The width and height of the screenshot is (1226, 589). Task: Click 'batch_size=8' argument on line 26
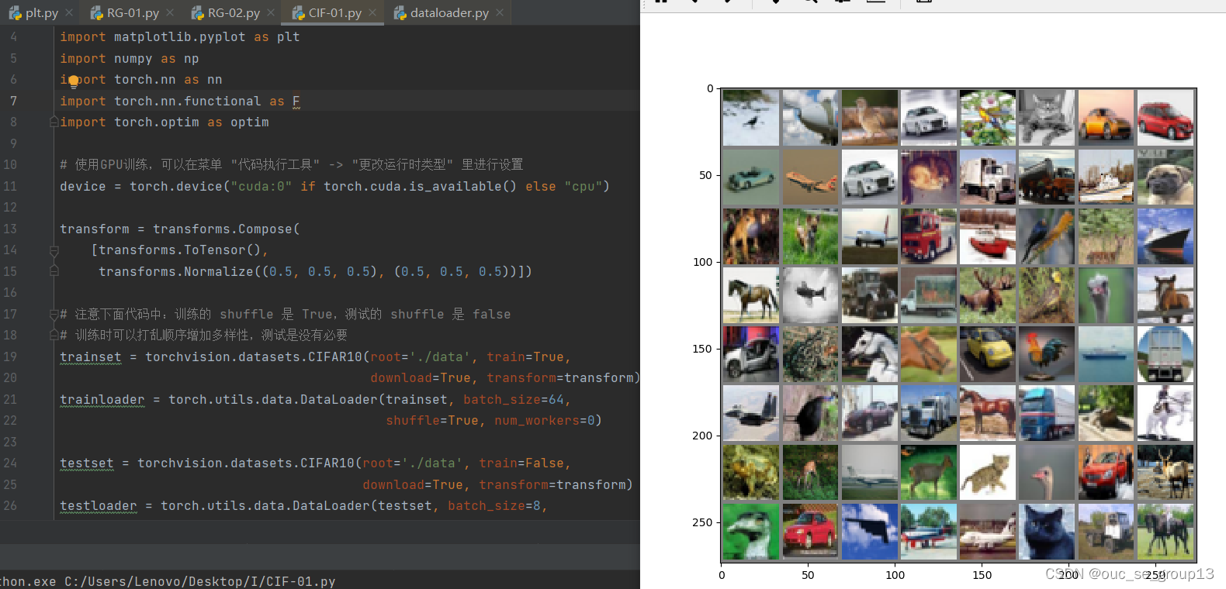494,505
